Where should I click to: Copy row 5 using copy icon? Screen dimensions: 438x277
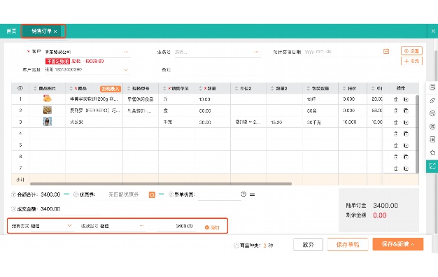[406, 145]
